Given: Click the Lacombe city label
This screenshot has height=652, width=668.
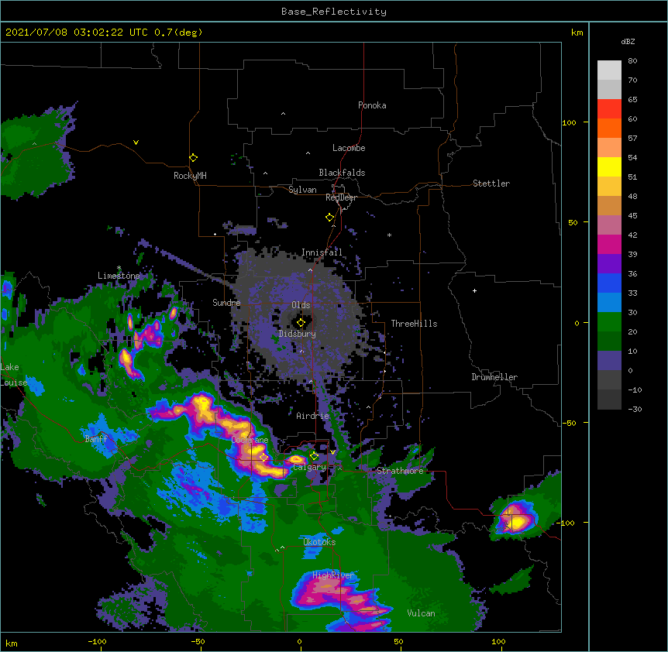Looking at the screenshot, I should pyautogui.click(x=349, y=148).
